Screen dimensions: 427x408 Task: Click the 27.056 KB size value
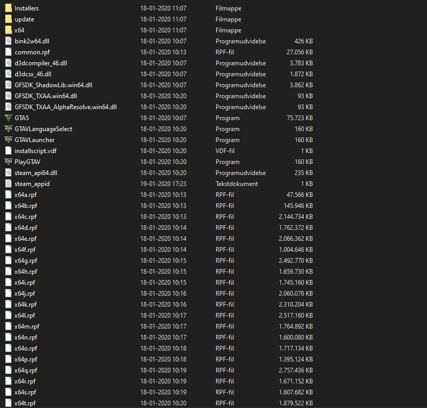click(x=299, y=52)
